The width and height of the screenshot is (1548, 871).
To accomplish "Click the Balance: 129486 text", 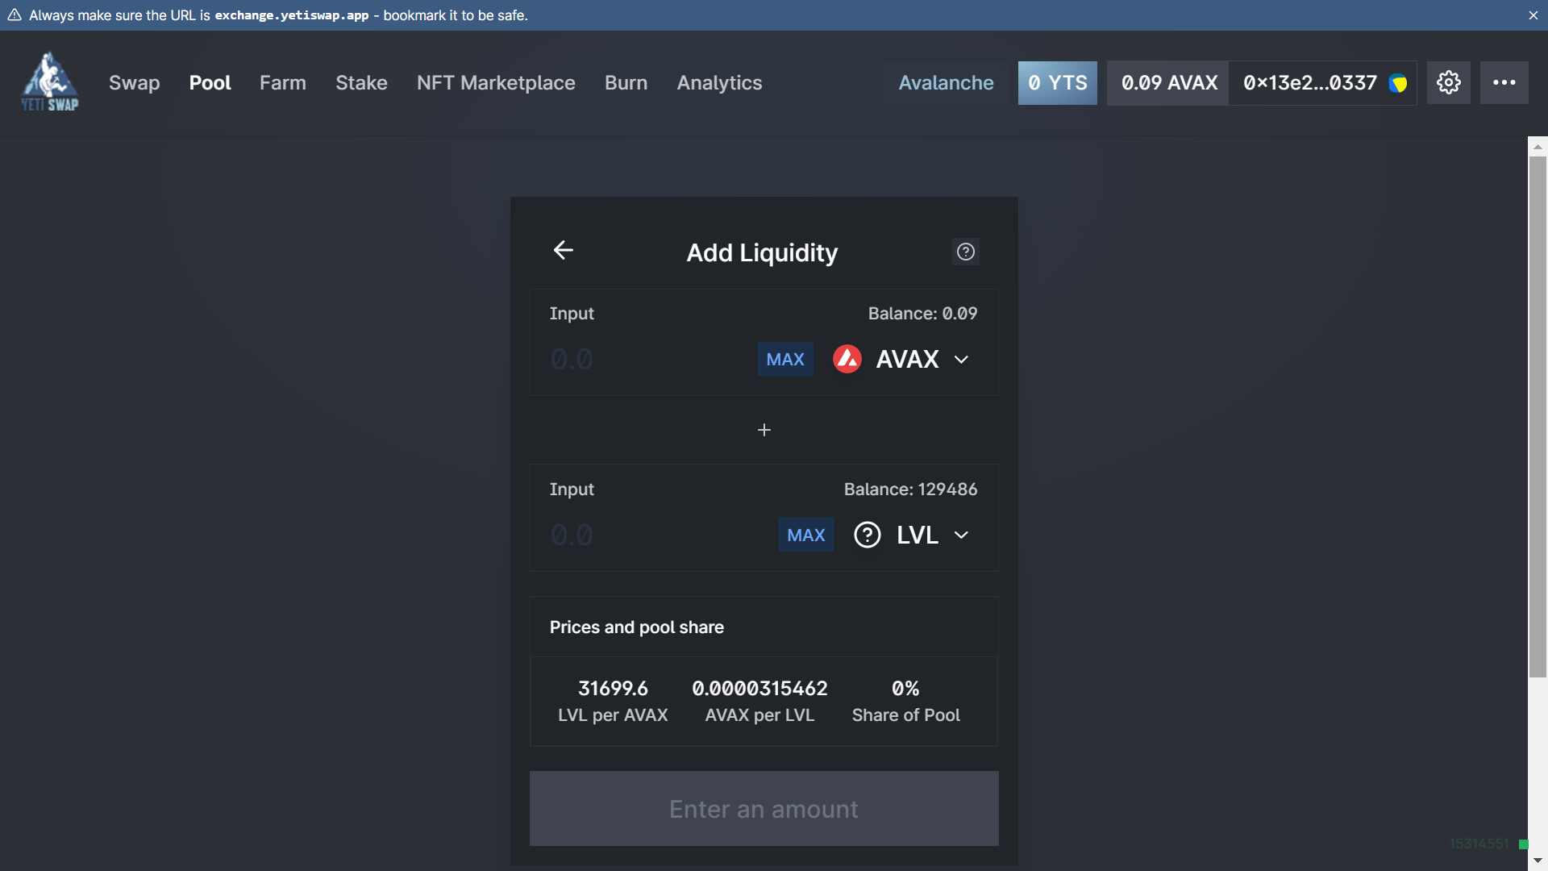I will point(910,490).
